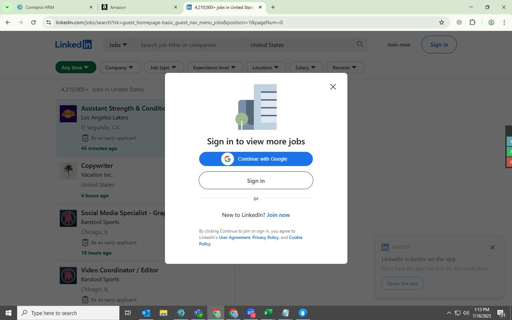Click the site information icon
This screenshot has height=320, width=512.
pos(49,22)
